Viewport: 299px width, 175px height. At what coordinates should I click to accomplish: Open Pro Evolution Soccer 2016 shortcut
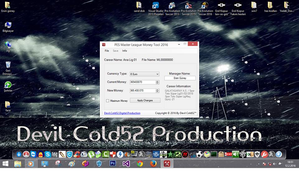205,9
